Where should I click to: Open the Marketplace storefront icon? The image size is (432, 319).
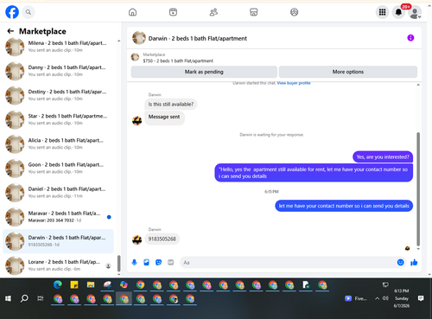pos(254,12)
